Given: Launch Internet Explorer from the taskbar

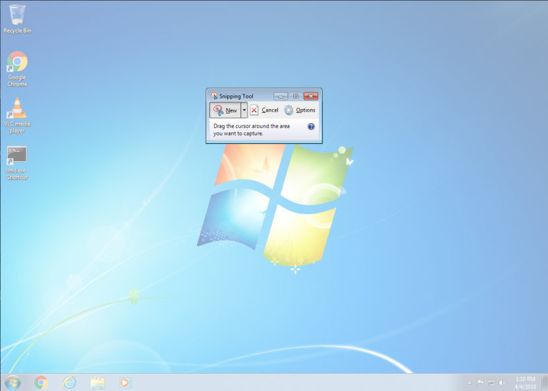Looking at the screenshot, I should pos(69,382).
